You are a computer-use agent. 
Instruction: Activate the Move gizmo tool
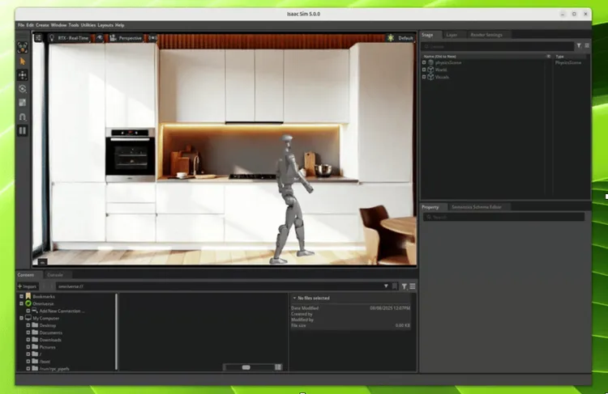click(23, 74)
